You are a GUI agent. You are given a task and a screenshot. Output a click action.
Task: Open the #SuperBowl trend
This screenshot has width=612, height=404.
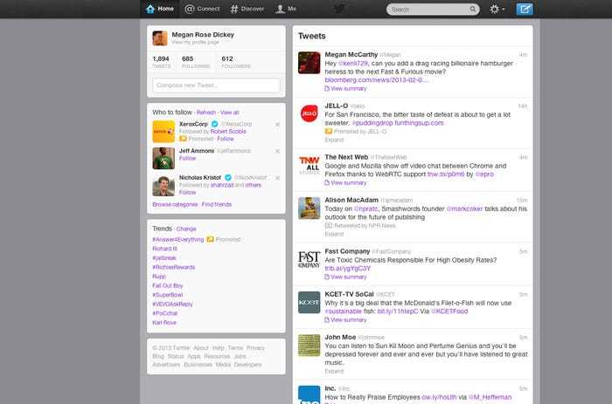click(168, 295)
